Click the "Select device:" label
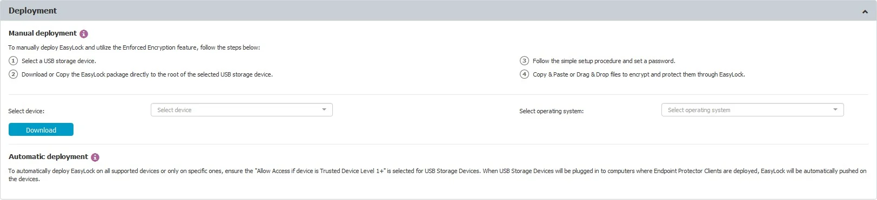Image resolution: width=877 pixels, height=200 pixels. click(26, 111)
